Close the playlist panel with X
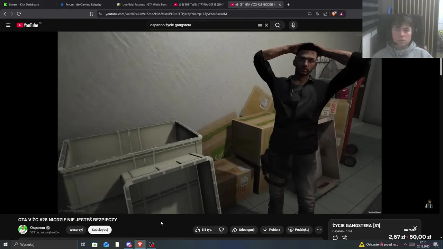Screen dimensions: 443x249 coord(415,228)
